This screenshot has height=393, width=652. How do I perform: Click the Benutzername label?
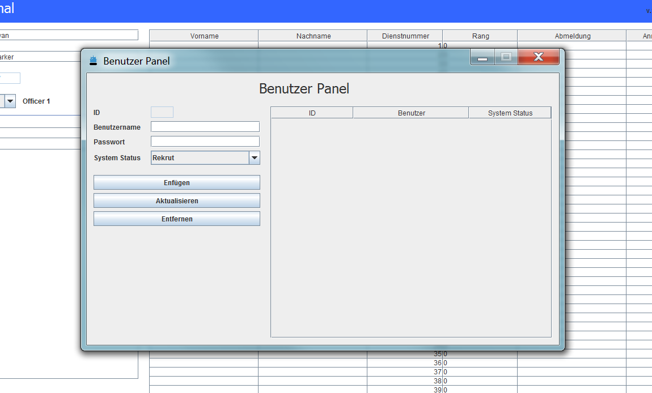pyautogui.click(x=117, y=127)
